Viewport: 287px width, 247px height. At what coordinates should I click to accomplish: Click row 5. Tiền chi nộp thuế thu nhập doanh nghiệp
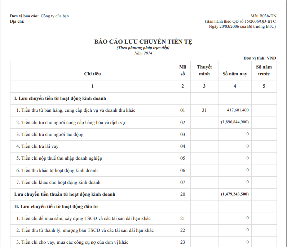(59, 158)
